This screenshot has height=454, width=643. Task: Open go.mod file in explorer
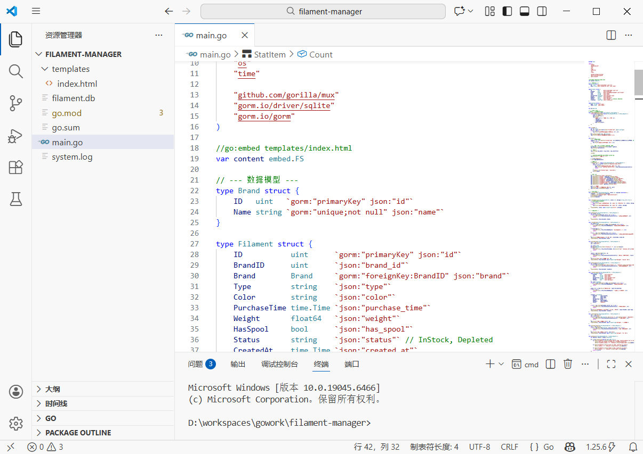[67, 113]
